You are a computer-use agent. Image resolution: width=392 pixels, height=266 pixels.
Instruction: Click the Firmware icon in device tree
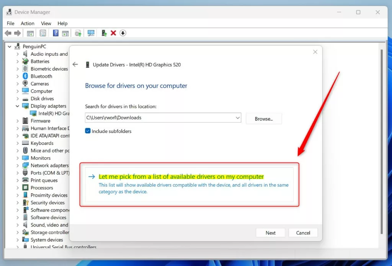(25, 121)
